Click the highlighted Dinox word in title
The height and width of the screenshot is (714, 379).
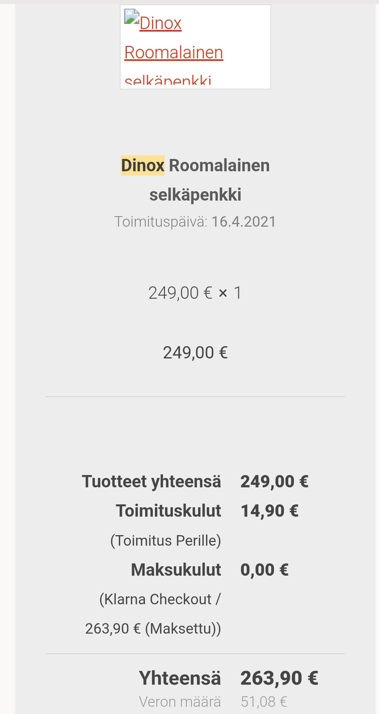point(143,165)
